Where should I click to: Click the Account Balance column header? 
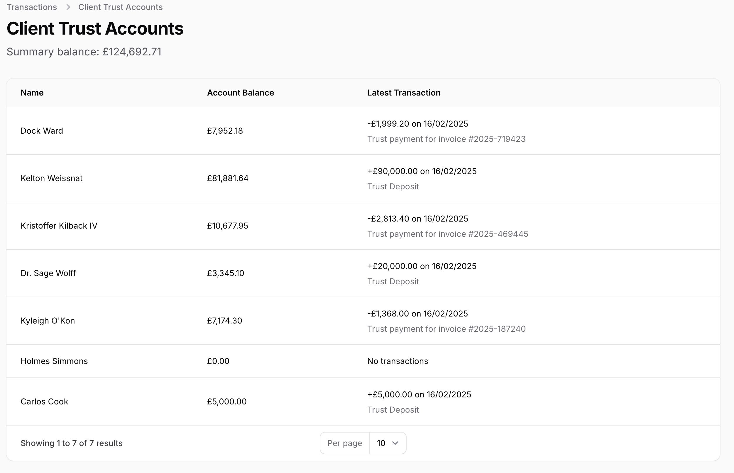pyautogui.click(x=240, y=93)
